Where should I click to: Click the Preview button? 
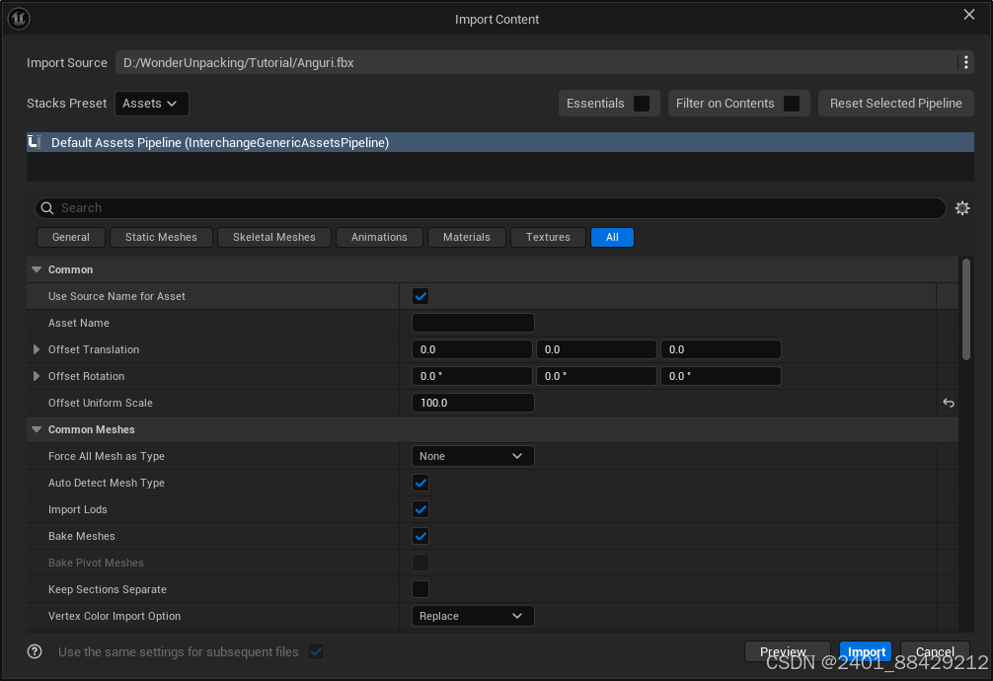coord(787,651)
